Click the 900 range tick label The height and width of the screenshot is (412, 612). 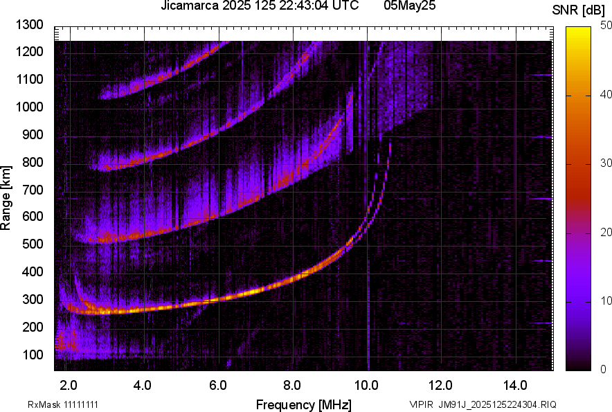pyautogui.click(x=33, y=134)
